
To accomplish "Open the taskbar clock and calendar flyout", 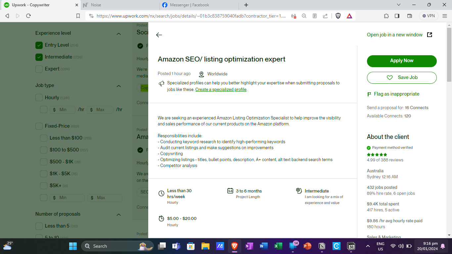I will coord(427,246).
